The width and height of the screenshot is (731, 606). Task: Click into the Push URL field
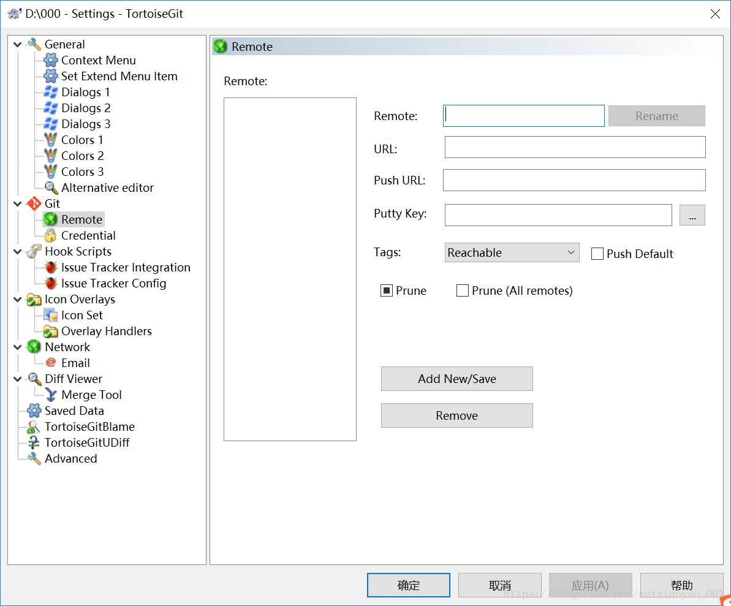coord(574,180)
